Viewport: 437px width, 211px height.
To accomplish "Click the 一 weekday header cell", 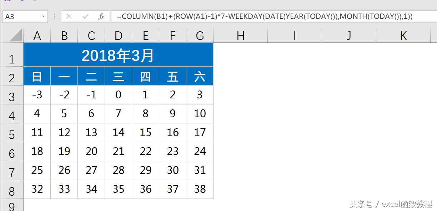I will click(64, 76).
